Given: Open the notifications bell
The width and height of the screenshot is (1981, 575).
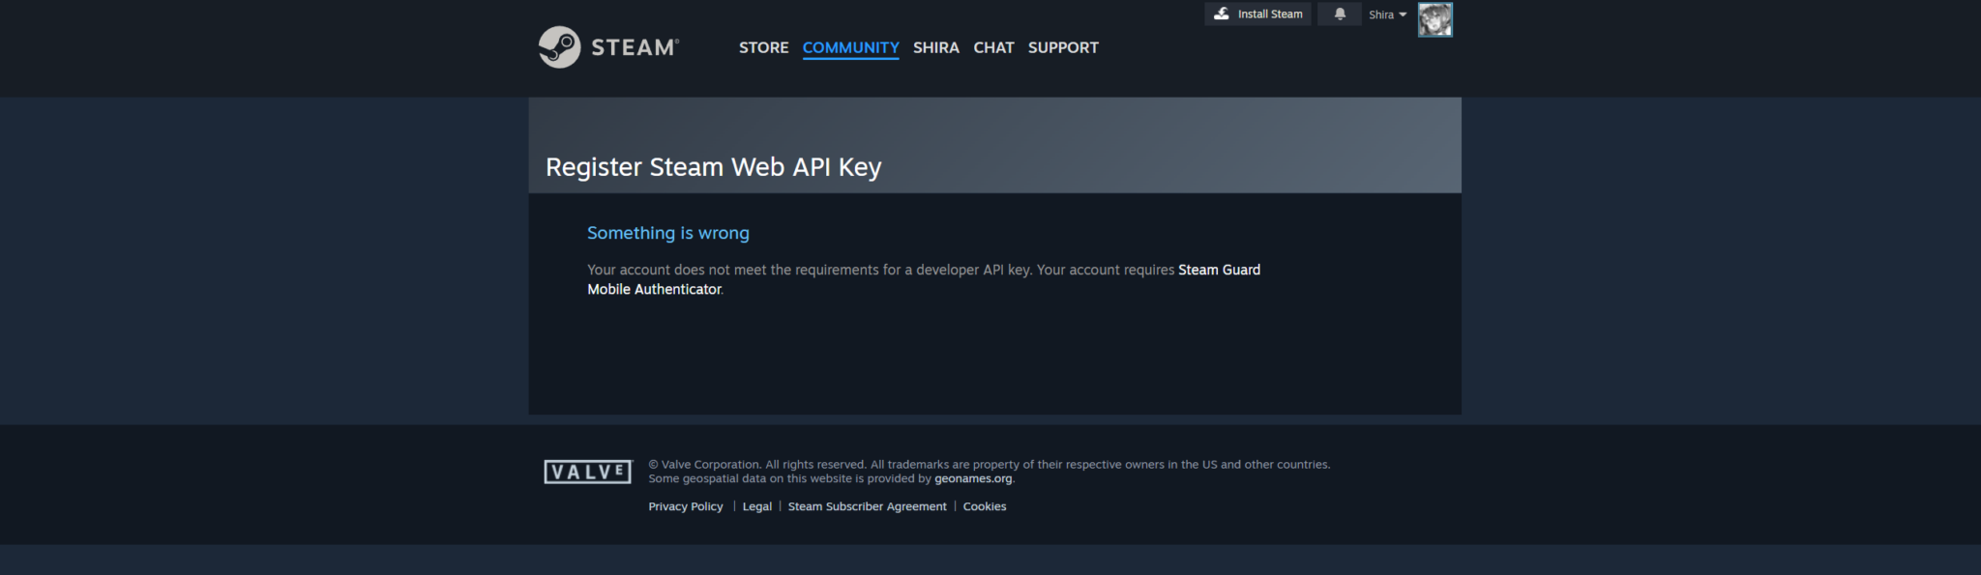Looking at the screenshot, I should tap(1340, 14).
